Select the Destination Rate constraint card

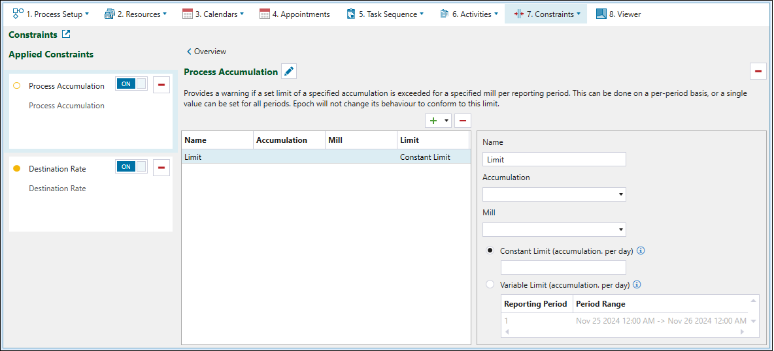91,194
